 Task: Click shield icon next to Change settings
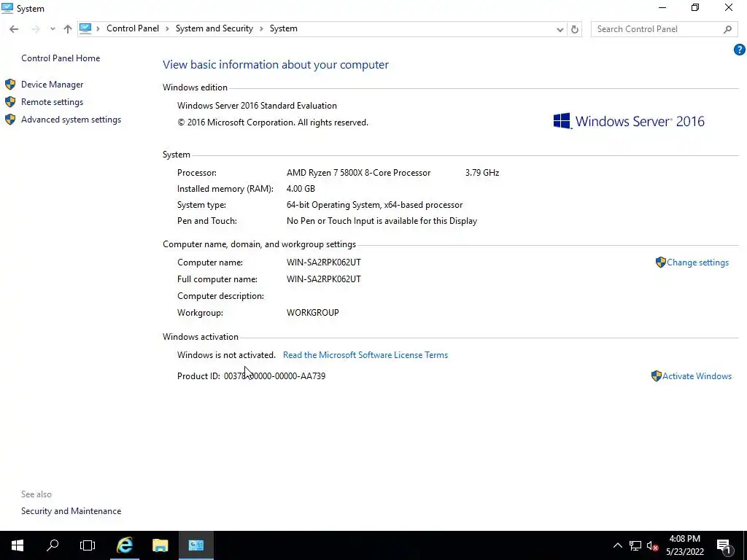661,262
